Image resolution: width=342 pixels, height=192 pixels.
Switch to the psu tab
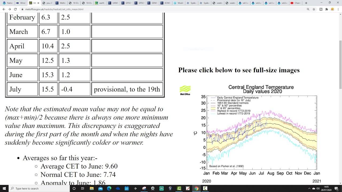click(48, 3)
